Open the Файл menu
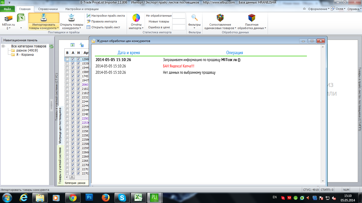 pos(7,9)
